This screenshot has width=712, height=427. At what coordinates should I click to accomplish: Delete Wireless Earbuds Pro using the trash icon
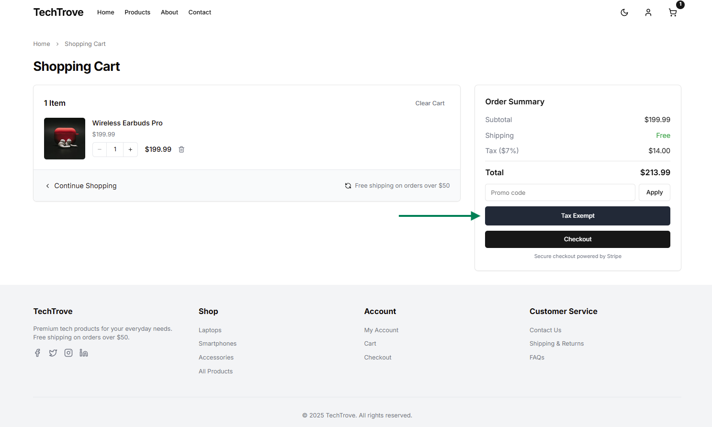click(x=181, y=149)
